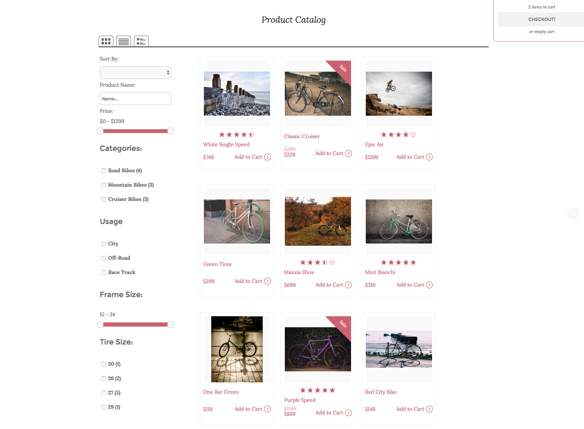Open the Classic Cruiser product link

point(302,136)
